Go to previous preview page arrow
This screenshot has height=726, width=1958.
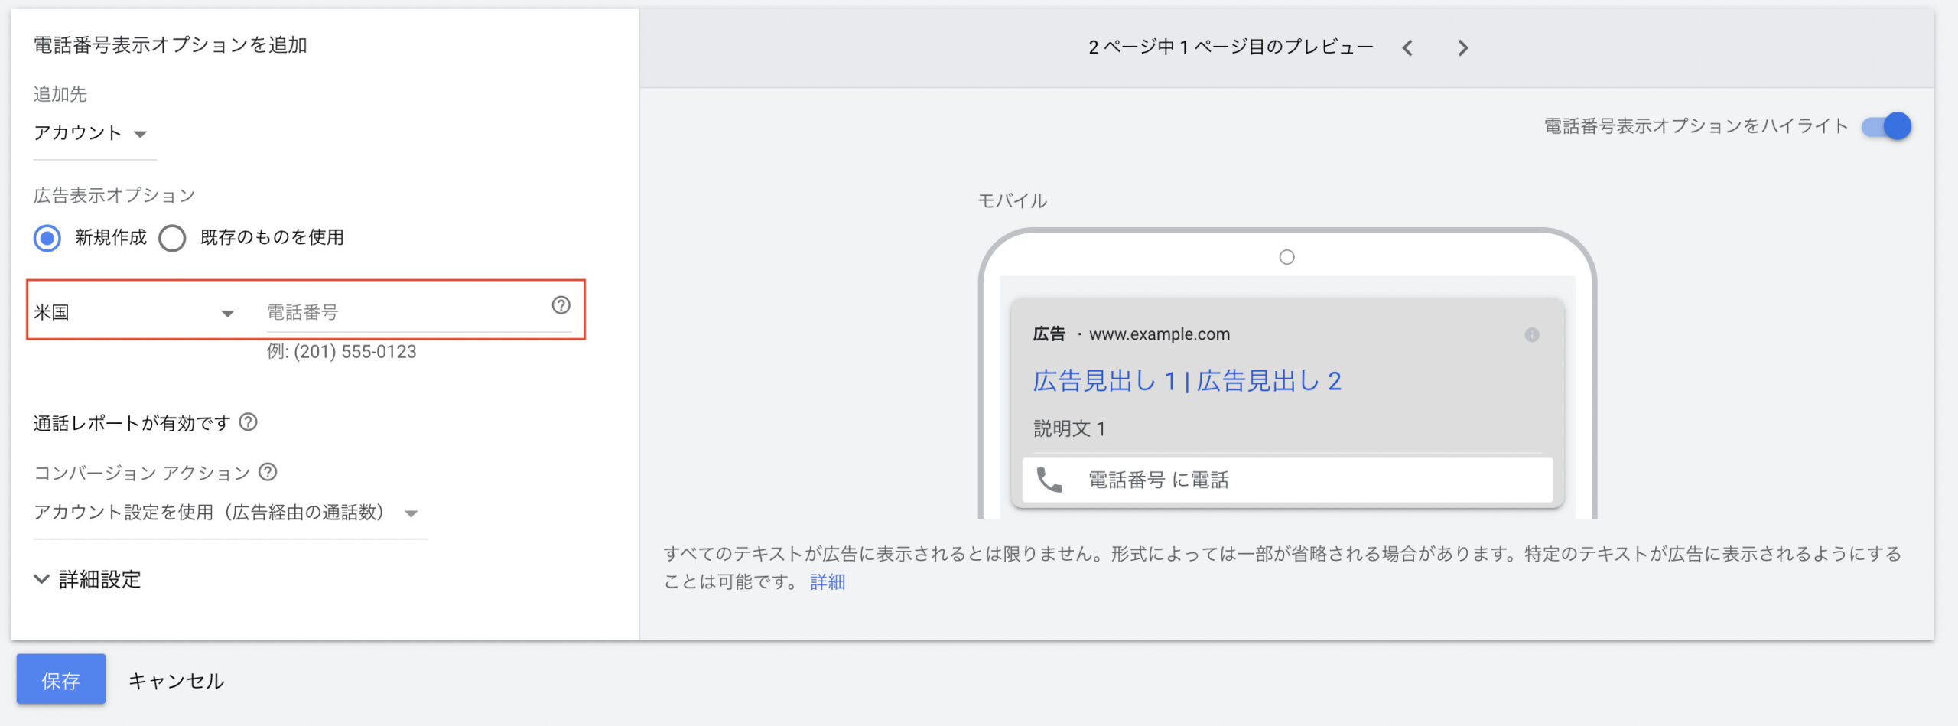(1407, 48)
